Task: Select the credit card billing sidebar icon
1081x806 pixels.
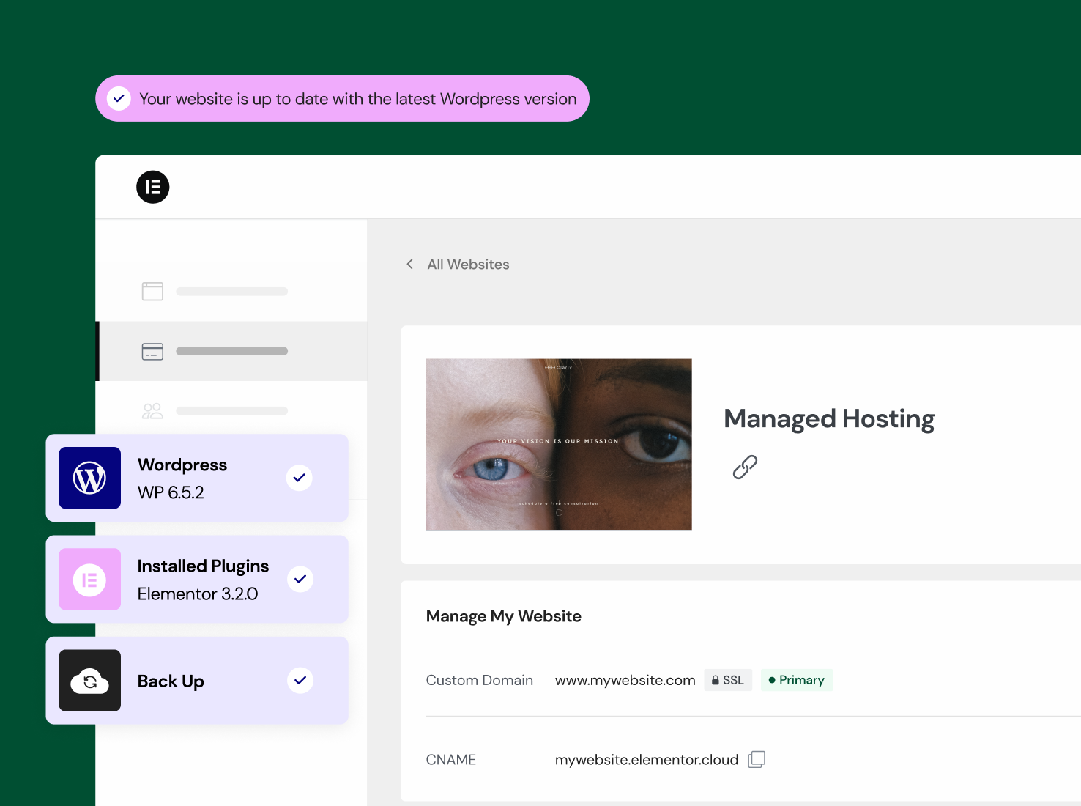Action: [x=152, y=352]
